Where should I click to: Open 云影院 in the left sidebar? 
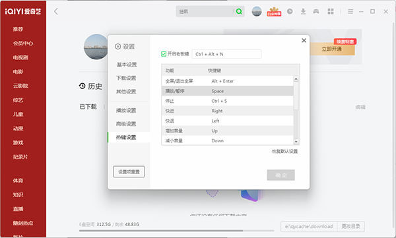(20, 86)
